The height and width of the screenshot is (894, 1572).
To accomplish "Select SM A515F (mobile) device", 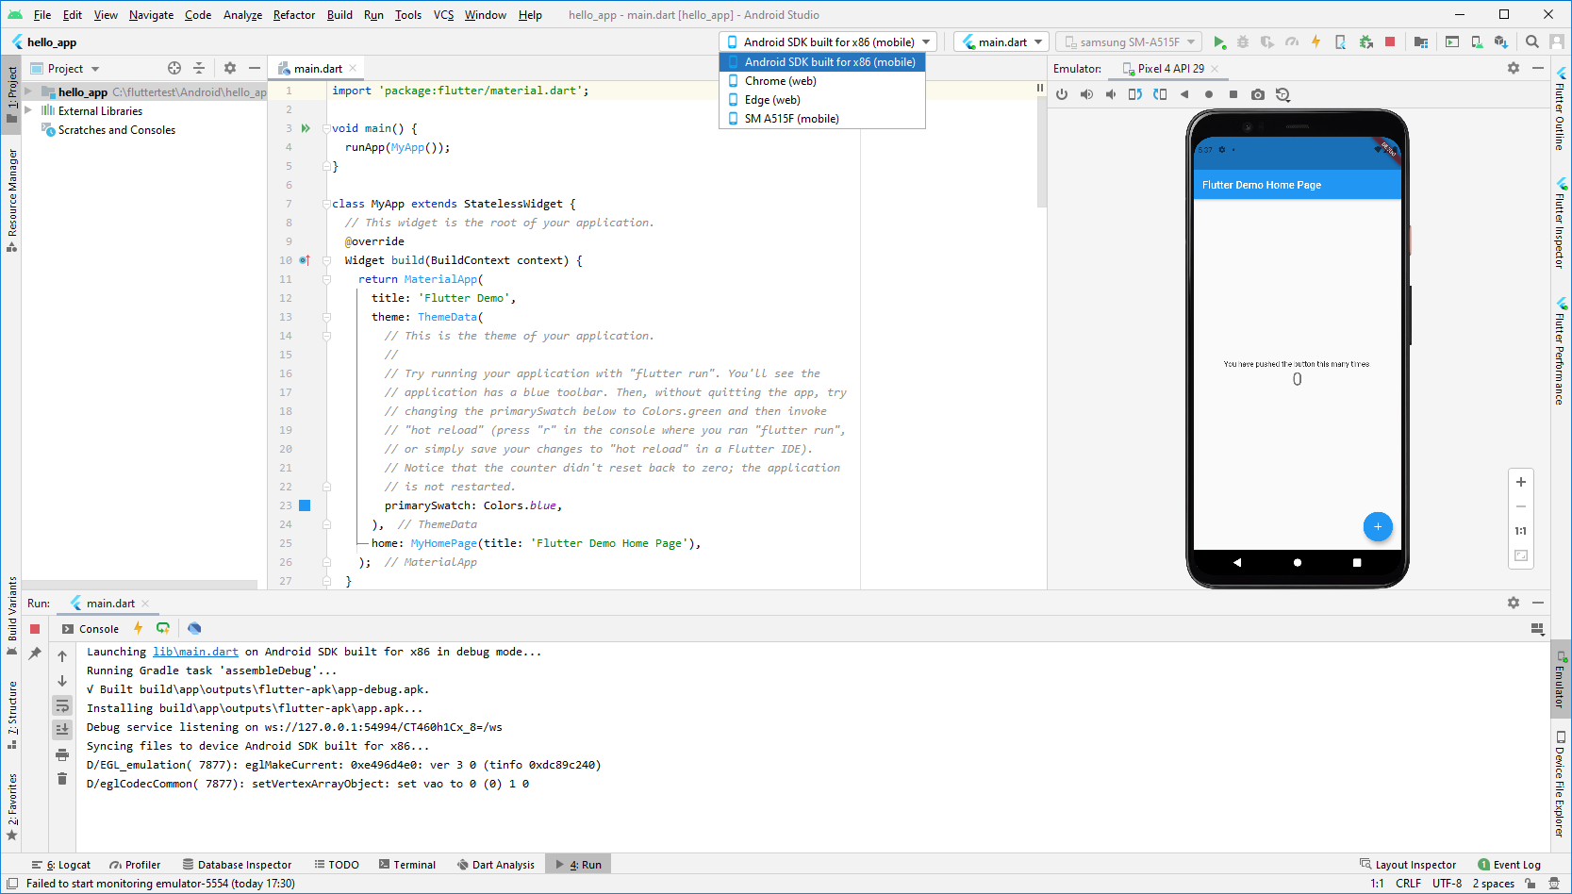I will click(x=822, y=119).
